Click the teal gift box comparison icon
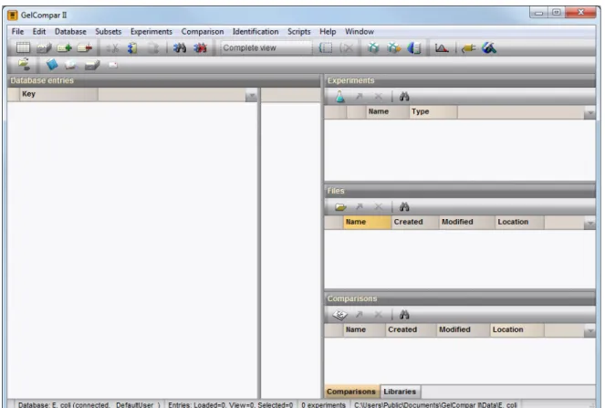605x408 pixels. pyautogui.click(x=373, y=47)
